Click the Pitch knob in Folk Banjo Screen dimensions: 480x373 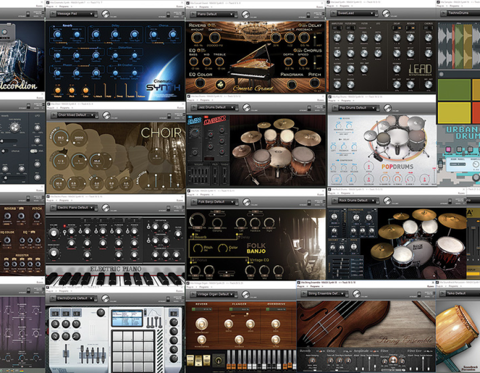198,248
